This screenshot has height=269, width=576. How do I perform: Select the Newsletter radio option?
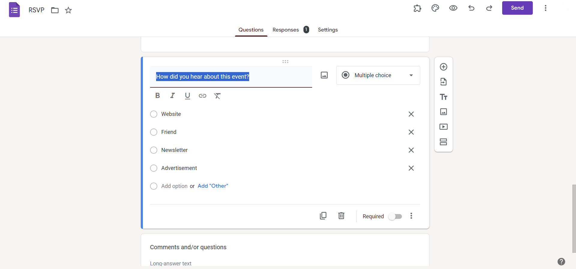(154, 150)
